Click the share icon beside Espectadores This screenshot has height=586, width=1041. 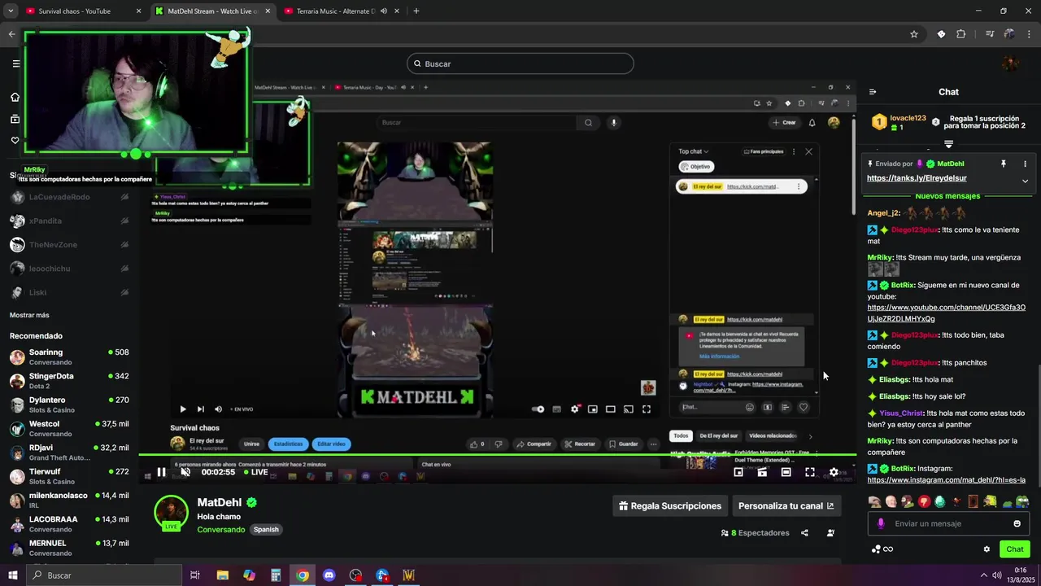pos(804,533)
